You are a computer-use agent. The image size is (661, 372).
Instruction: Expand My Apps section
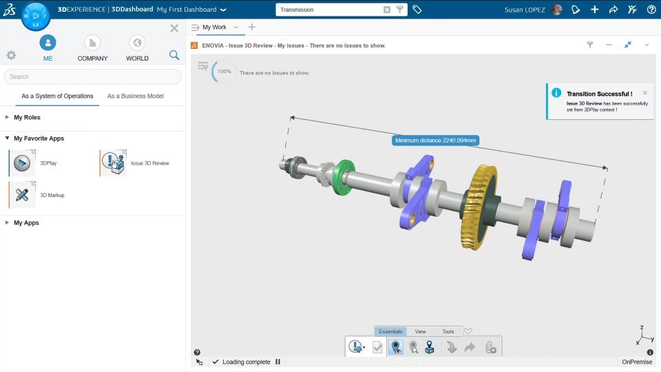[7, 223]
